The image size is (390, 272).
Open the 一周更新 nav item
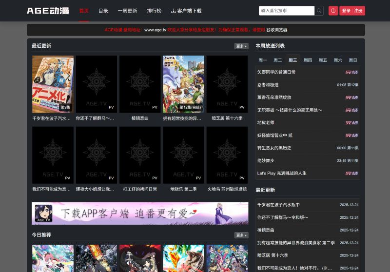pos(127,11)
